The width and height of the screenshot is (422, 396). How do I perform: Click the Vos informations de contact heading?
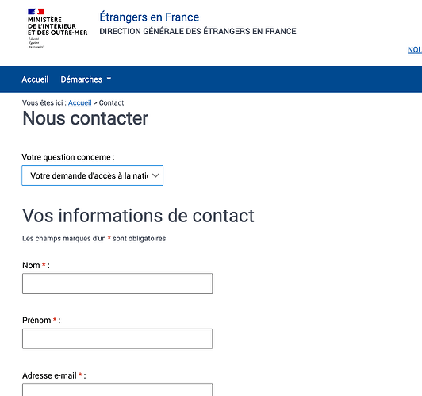[x=138, y=216]
